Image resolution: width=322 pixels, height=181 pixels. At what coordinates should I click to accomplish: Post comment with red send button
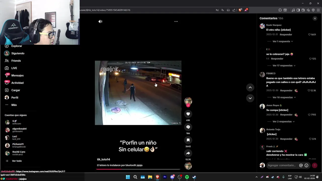[314, 165]
